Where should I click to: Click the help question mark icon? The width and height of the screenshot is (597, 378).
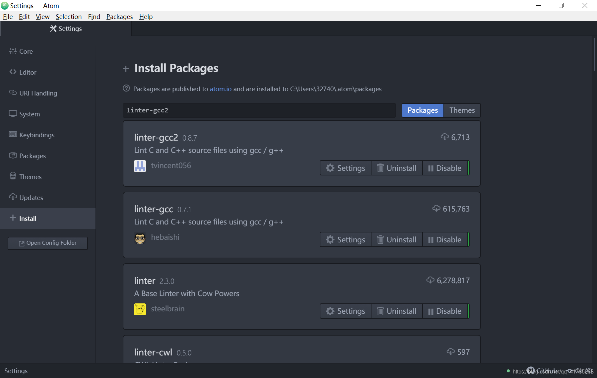[x=126, y=88]
